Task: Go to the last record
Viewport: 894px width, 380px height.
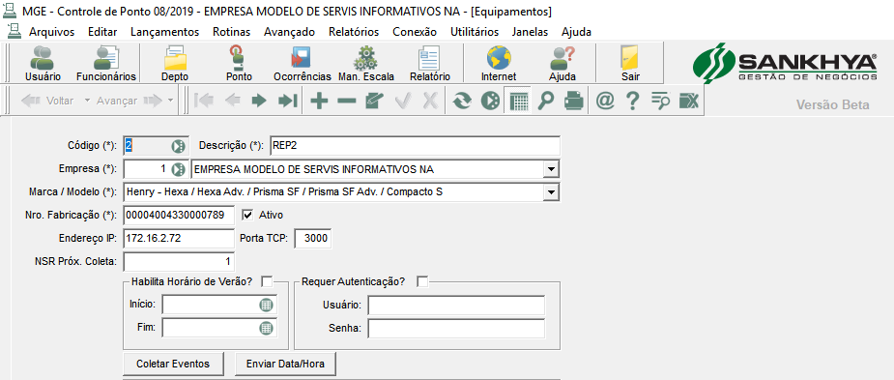Action: 287,101
